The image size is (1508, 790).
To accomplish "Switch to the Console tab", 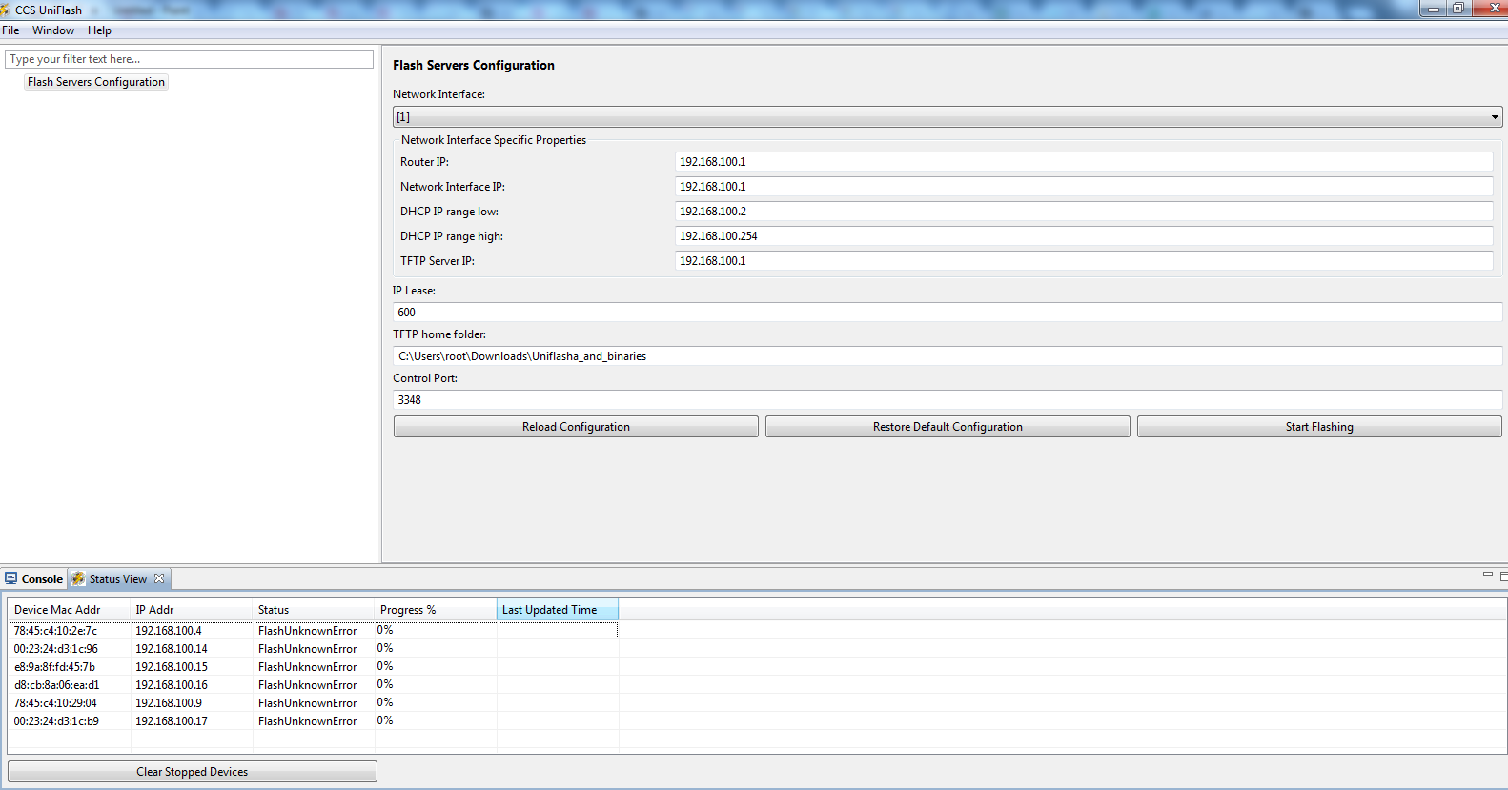I will point(34,579).
